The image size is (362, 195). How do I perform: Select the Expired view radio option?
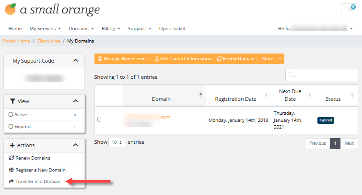[x=11, y=127]
